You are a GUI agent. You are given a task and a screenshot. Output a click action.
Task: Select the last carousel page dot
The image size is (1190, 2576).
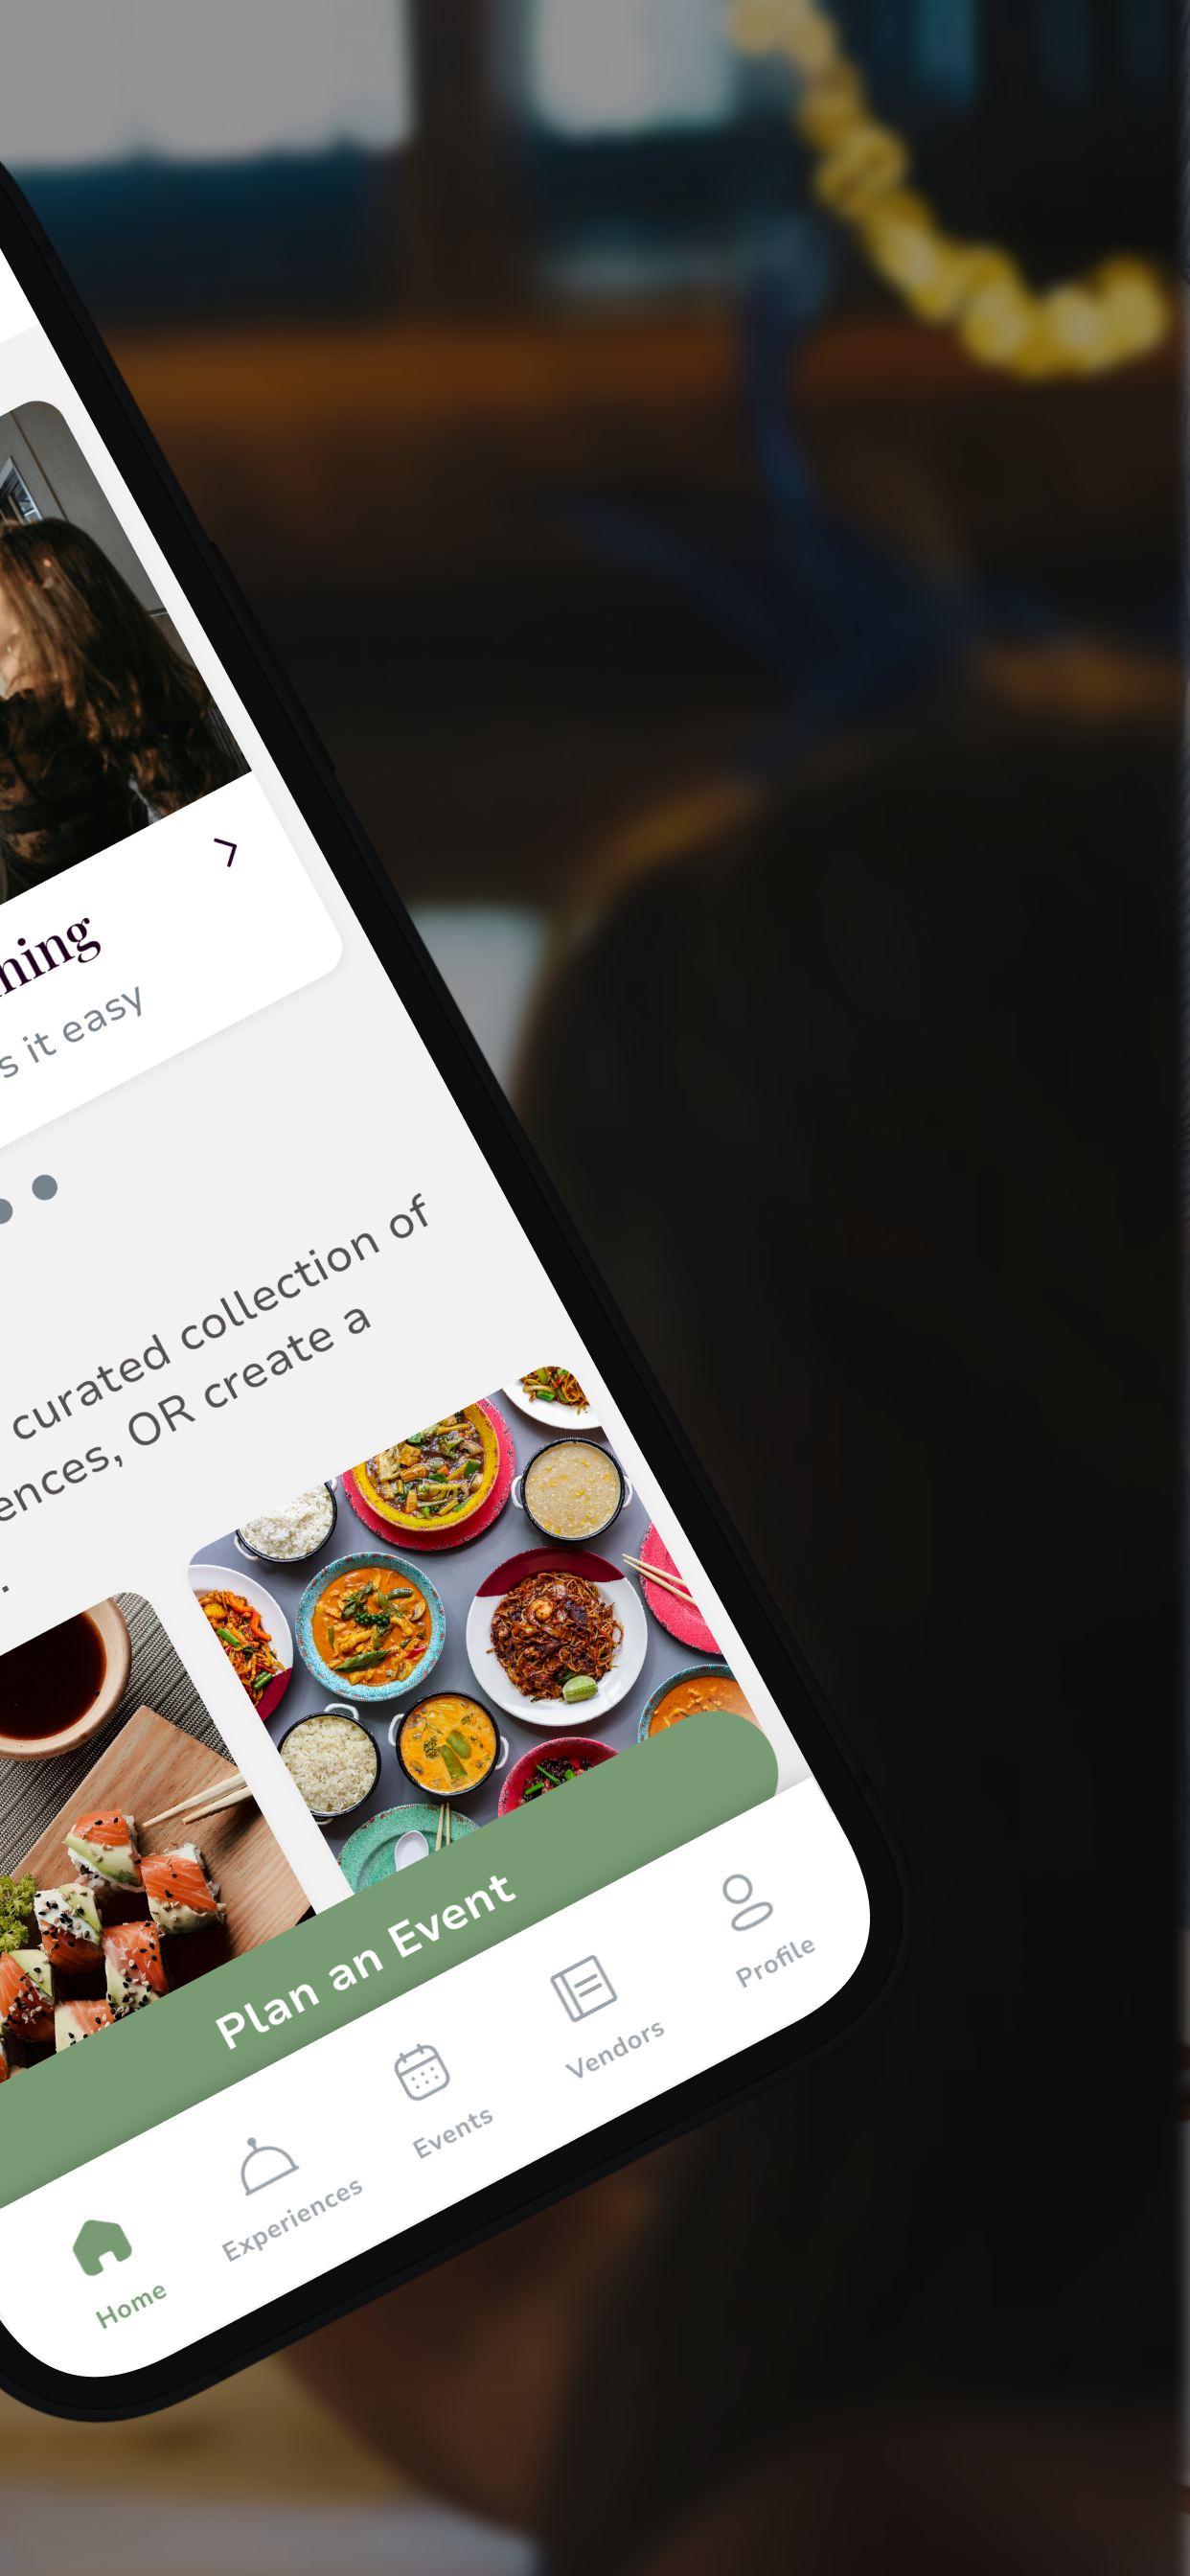point(45,1187)
